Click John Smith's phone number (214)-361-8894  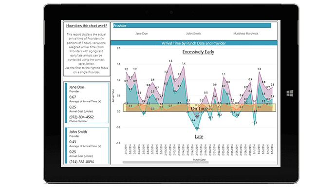point(81,162)
